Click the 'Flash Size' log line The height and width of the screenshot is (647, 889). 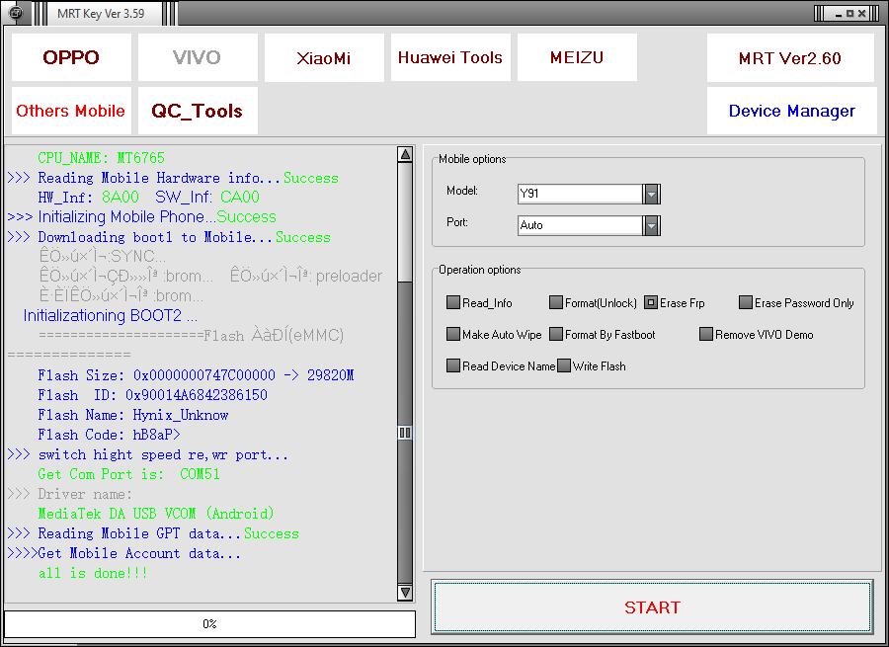196,375
